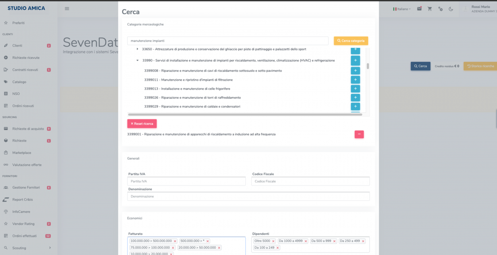Click the Clienti handshake icon
Viewport: 497px width, 255px height.
6,45
